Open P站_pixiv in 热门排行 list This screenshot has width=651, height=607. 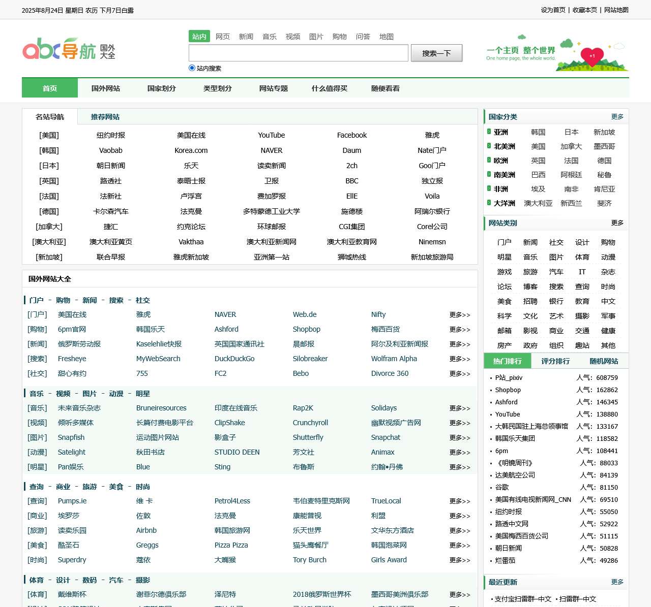click(x=509, y=377)
